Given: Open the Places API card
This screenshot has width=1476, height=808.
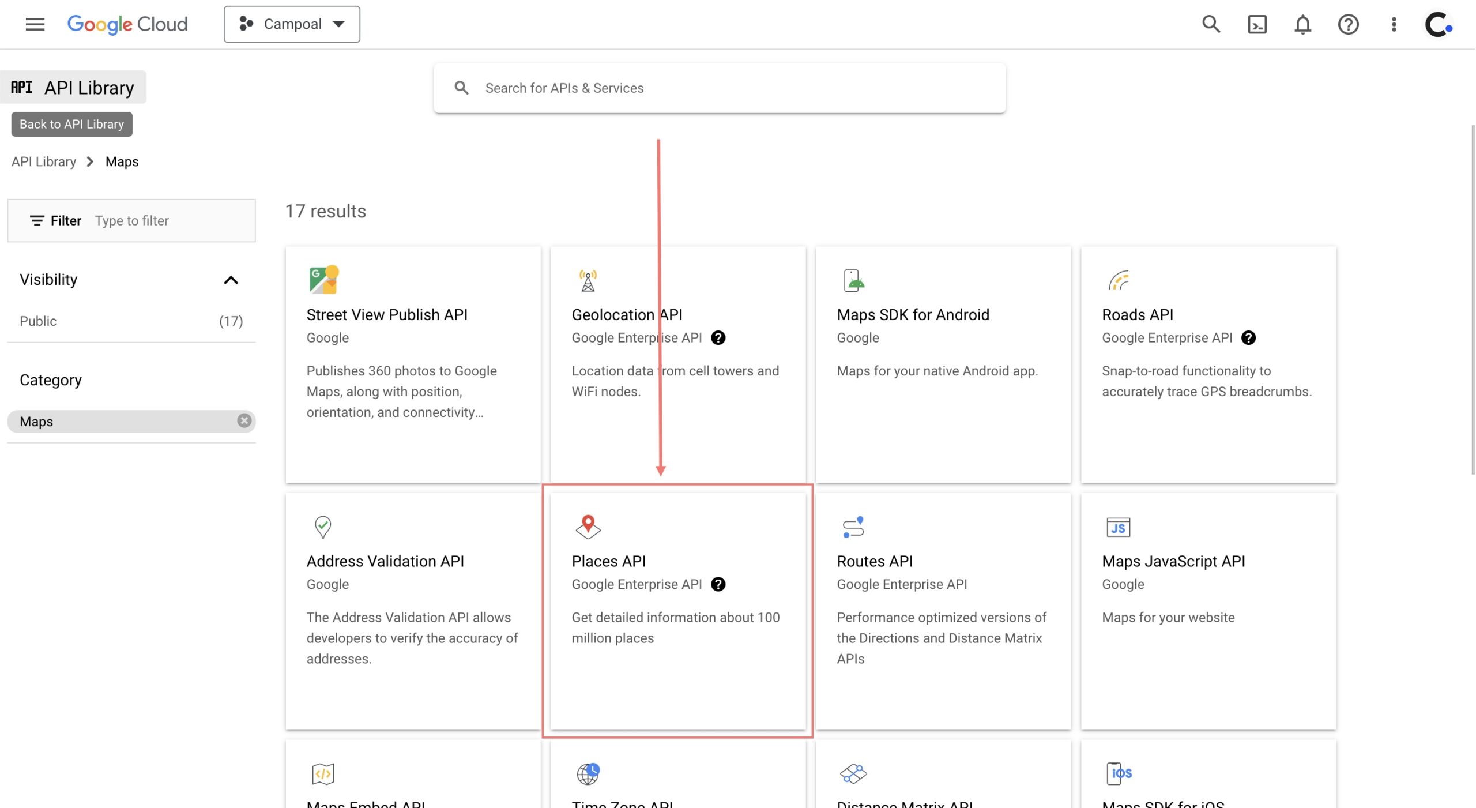Looking at the screenshot, I should (677, 611).
